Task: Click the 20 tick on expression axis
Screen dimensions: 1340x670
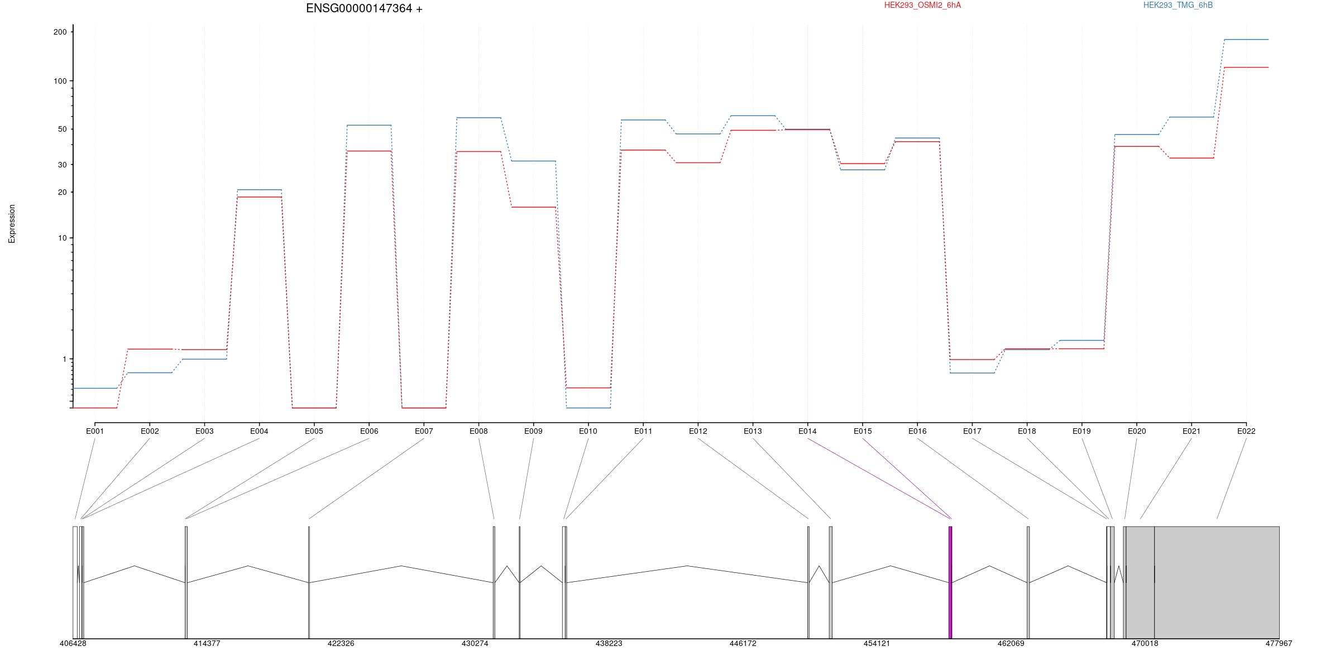Action: click(62, 193)
